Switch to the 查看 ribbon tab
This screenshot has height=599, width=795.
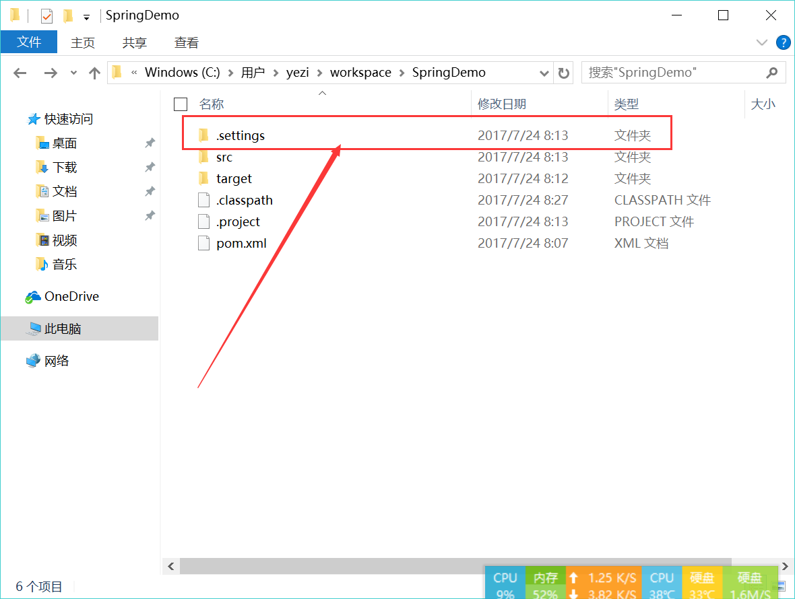click(x=187, y=42)
